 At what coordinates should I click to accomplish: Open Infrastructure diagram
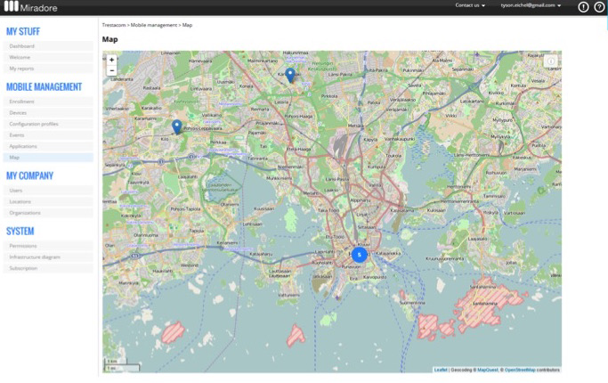coord(48,257)
